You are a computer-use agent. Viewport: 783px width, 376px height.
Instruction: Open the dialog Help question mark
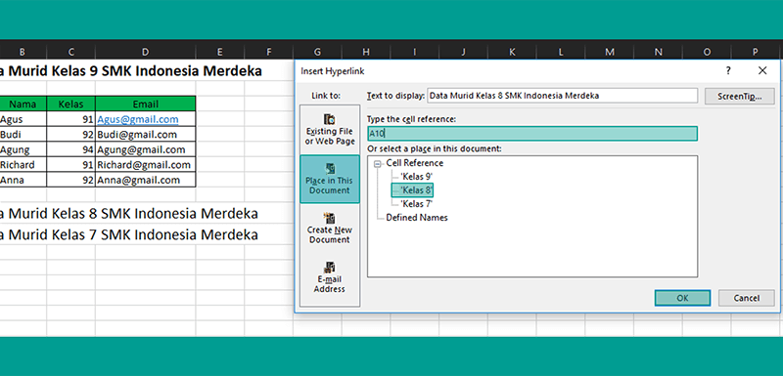coord(728,71)
